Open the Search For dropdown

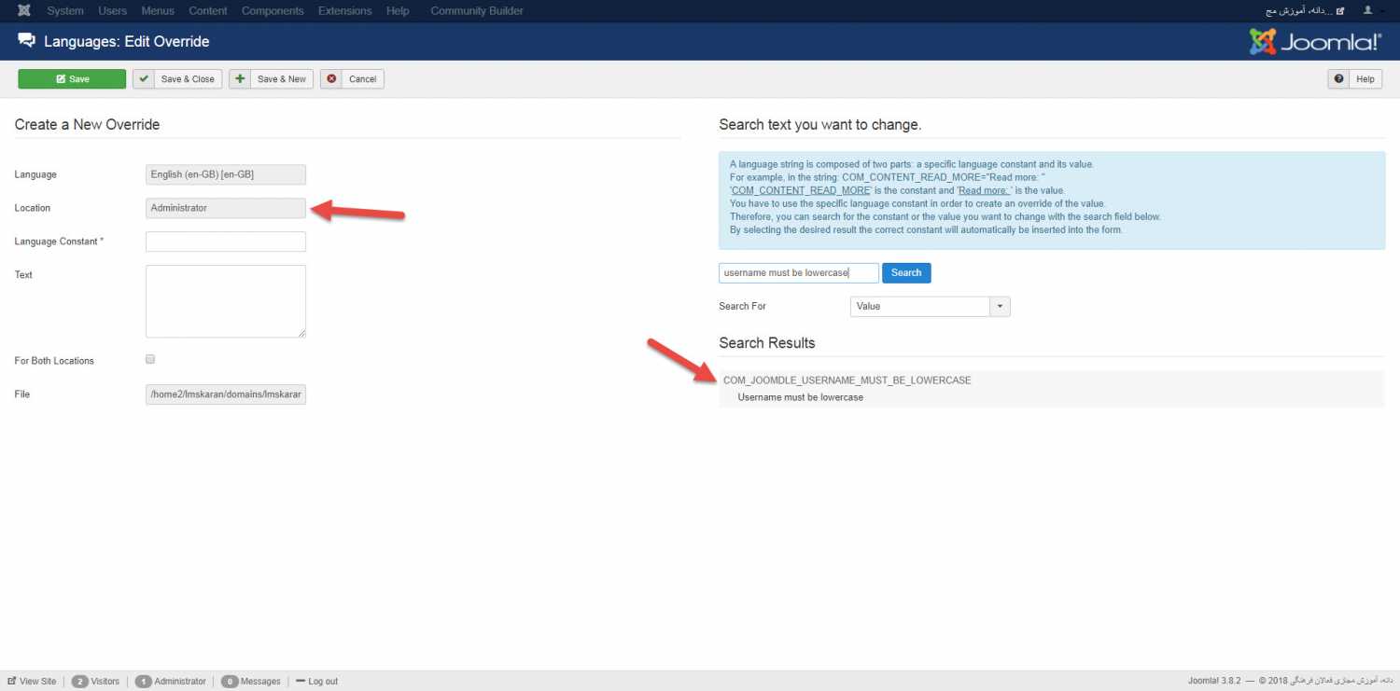[930, 306]
